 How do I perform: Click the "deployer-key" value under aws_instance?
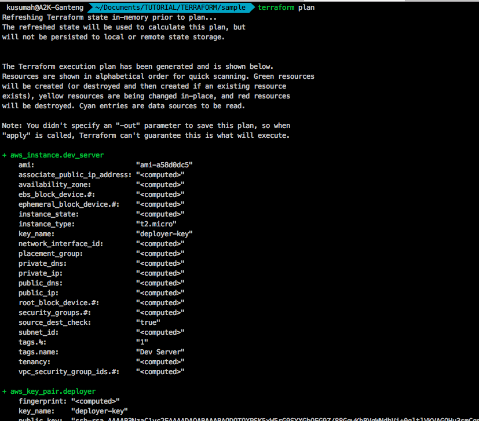click(x=164, y=234)
